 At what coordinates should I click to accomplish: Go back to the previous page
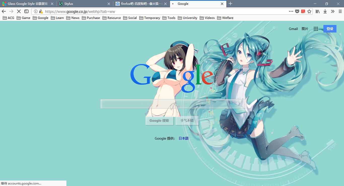click(x=4, y=11)
